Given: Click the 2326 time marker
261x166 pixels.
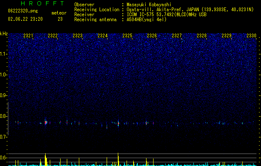Looking at the screenshot, I should click(x=152, y=36).
